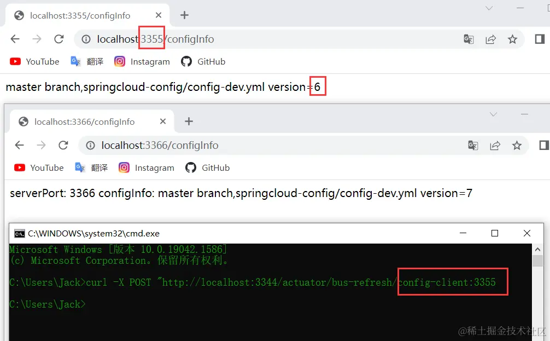Reload the localhost:3366 page
This screenshot has height=341, width=550.
coord(63,145)
